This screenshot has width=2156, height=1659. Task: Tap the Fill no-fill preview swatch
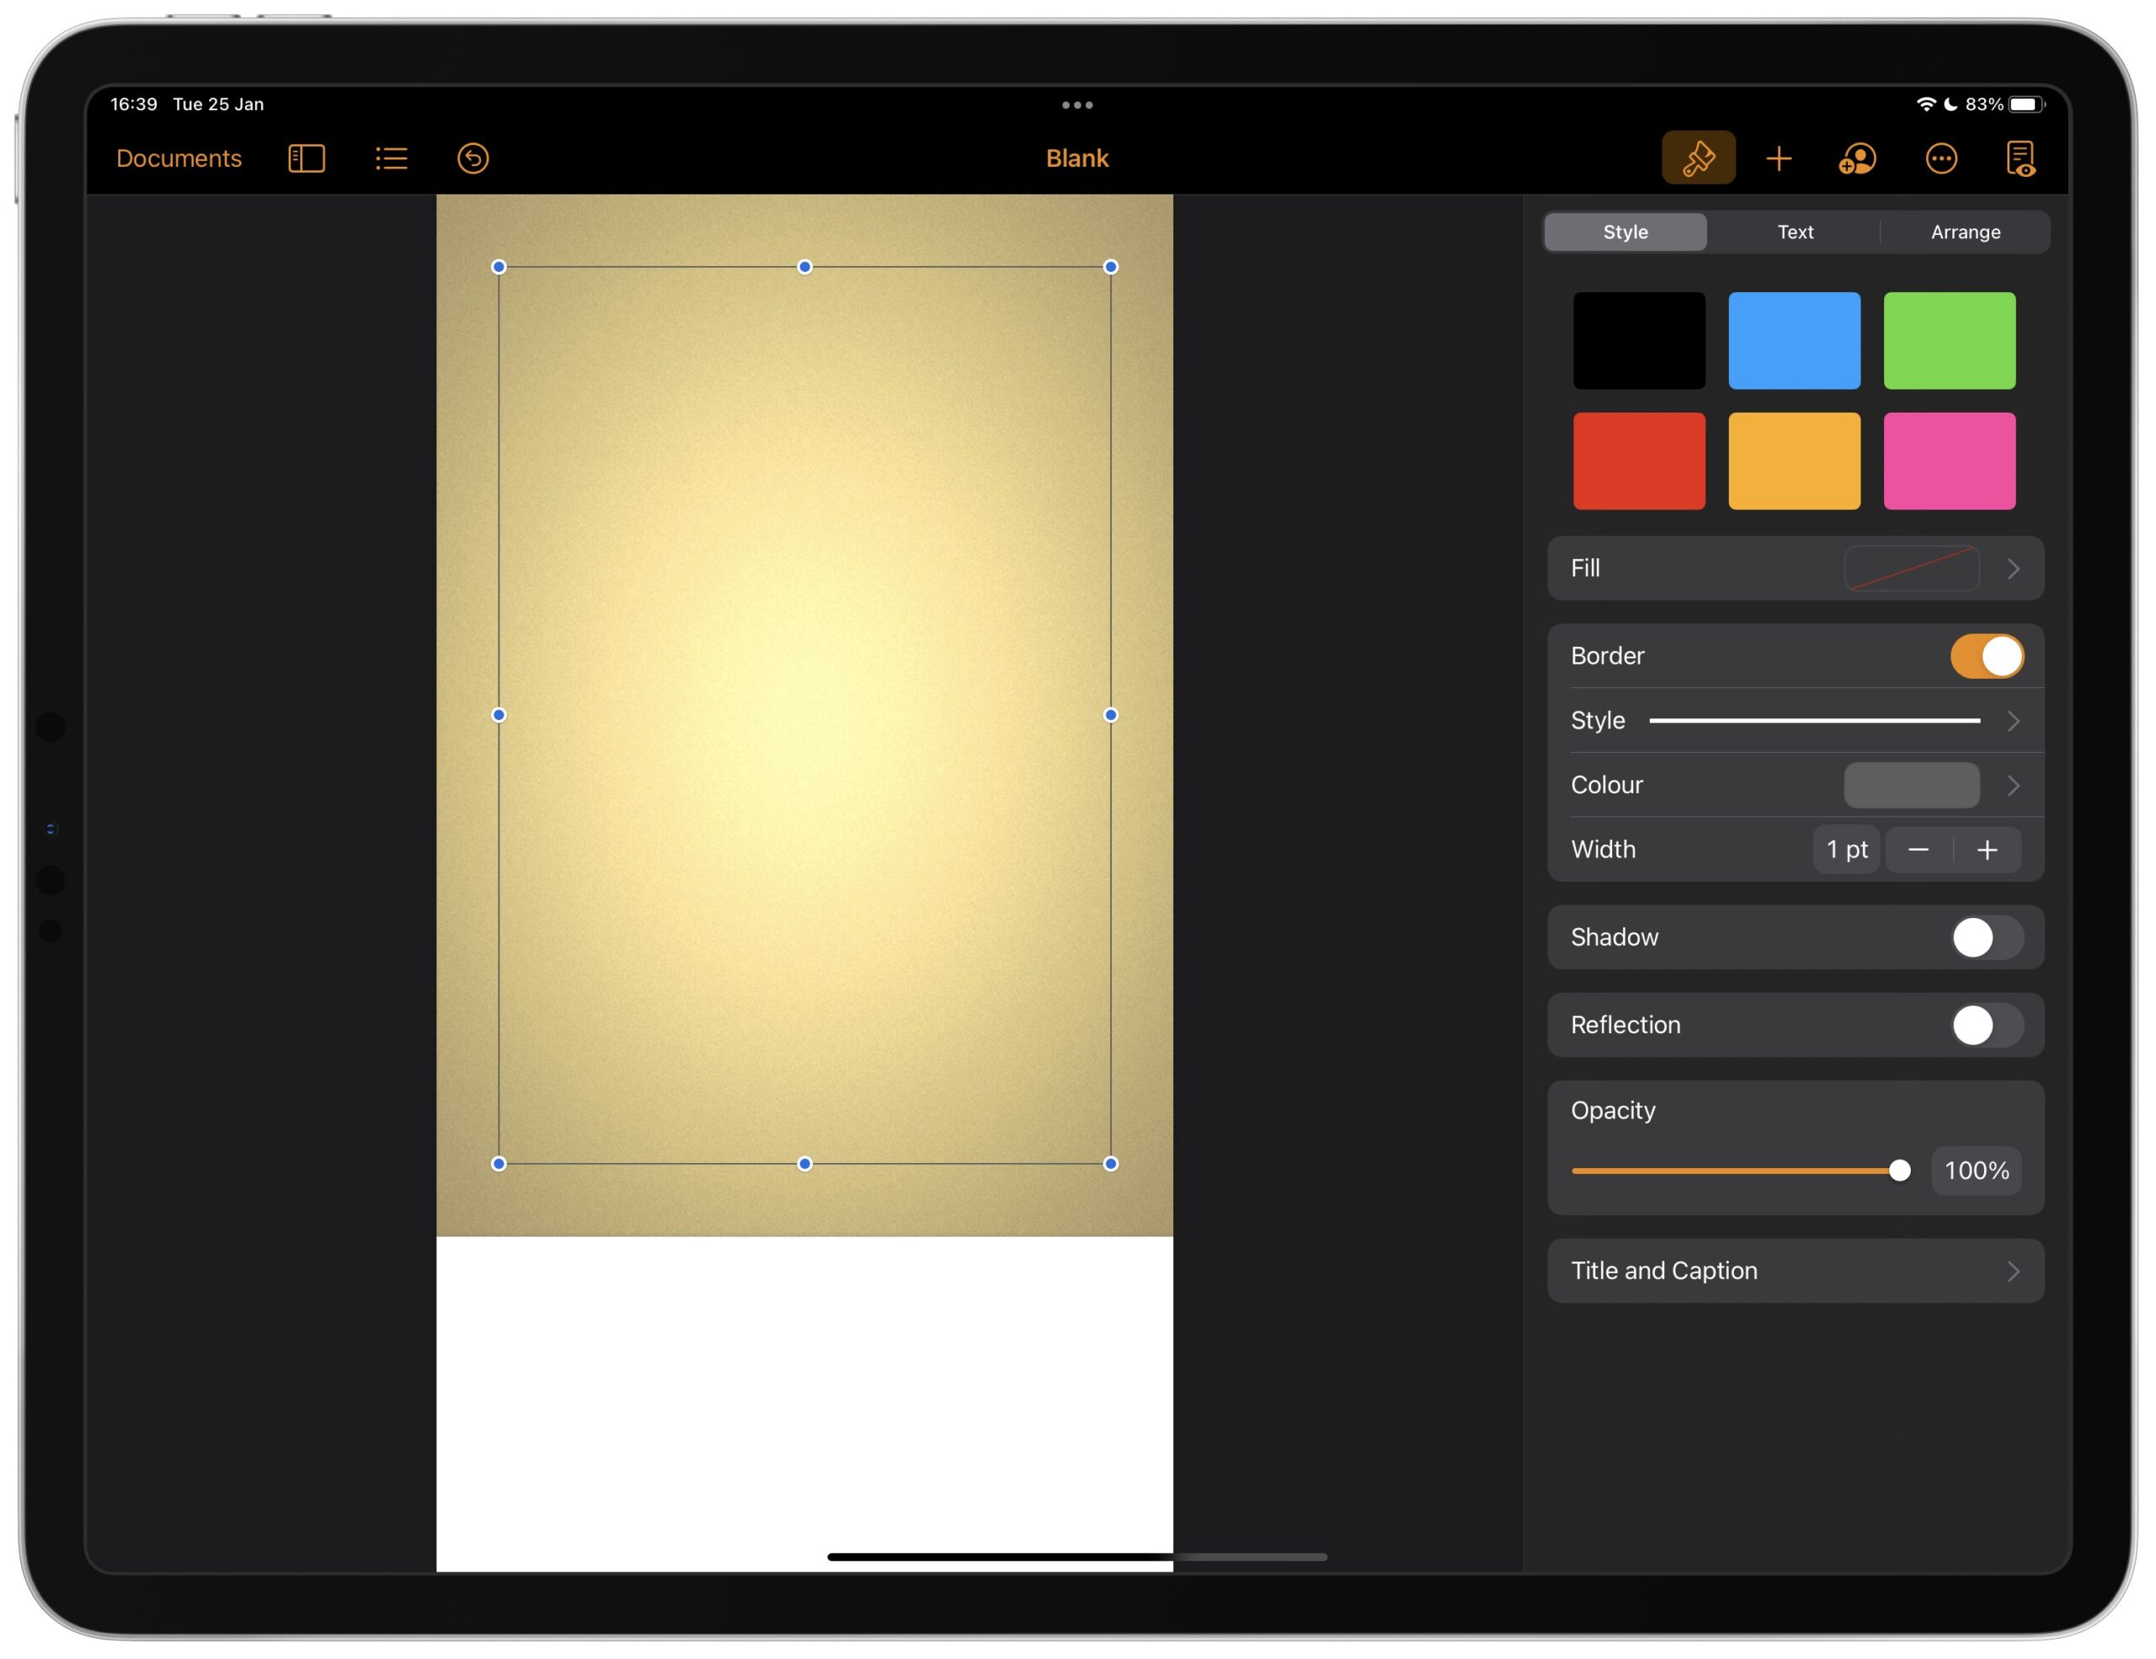click(1911, 568)
